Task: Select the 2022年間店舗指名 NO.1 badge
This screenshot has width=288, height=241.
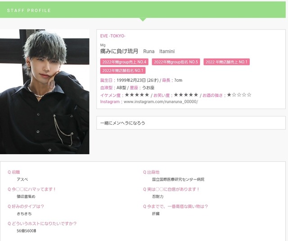Action: (x=123, y=71)
